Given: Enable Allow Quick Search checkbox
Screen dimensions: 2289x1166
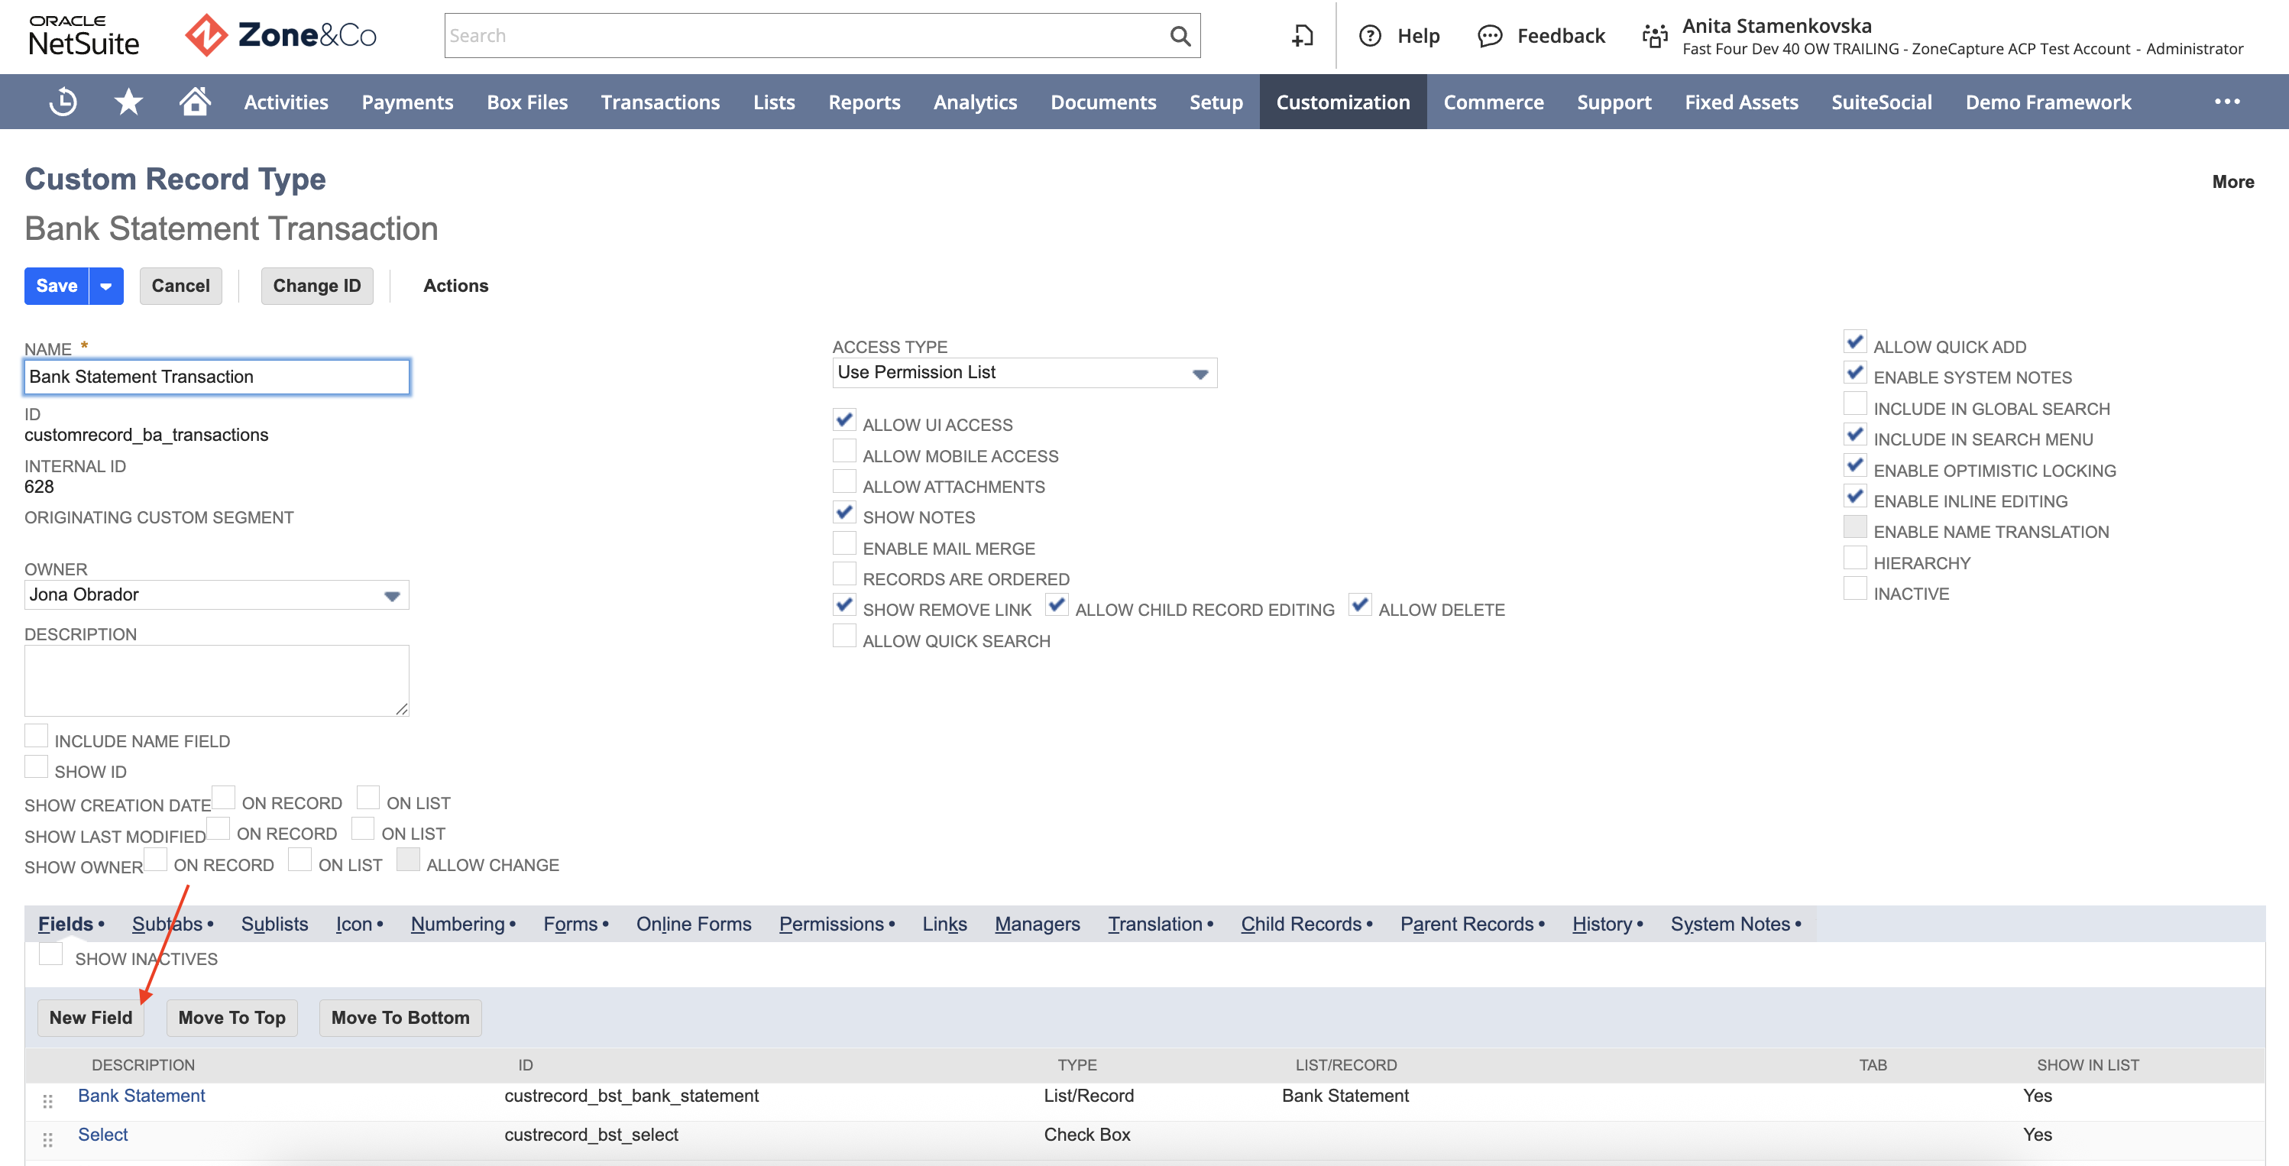Looking at the screenshot, I should [844, 636].
